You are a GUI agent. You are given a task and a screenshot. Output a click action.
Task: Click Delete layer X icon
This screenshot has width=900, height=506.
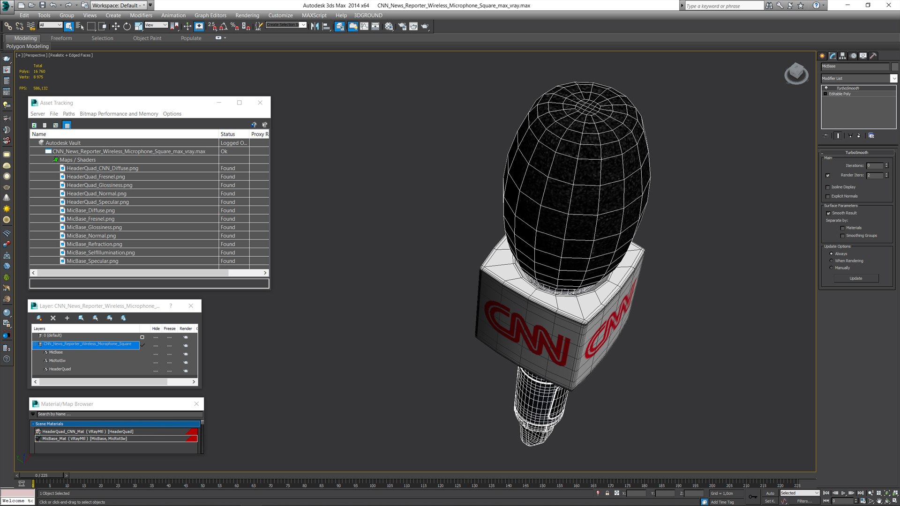coord(53,318)
